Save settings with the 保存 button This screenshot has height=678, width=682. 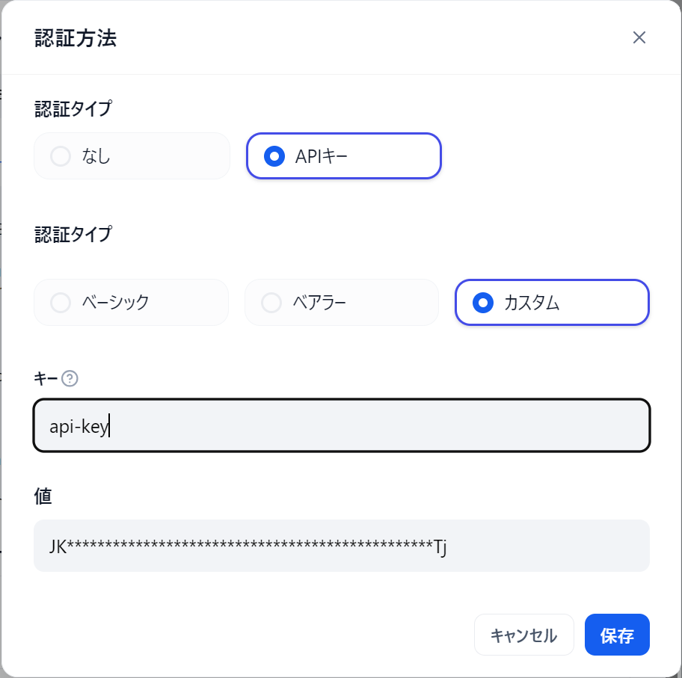click(x=617, y=635)
